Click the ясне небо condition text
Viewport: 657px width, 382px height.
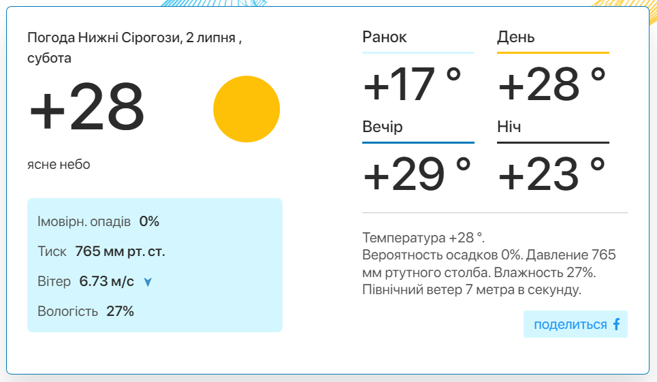59,164
